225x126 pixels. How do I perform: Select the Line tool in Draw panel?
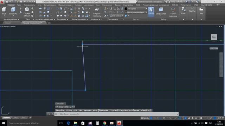click(x=61, y=12)
